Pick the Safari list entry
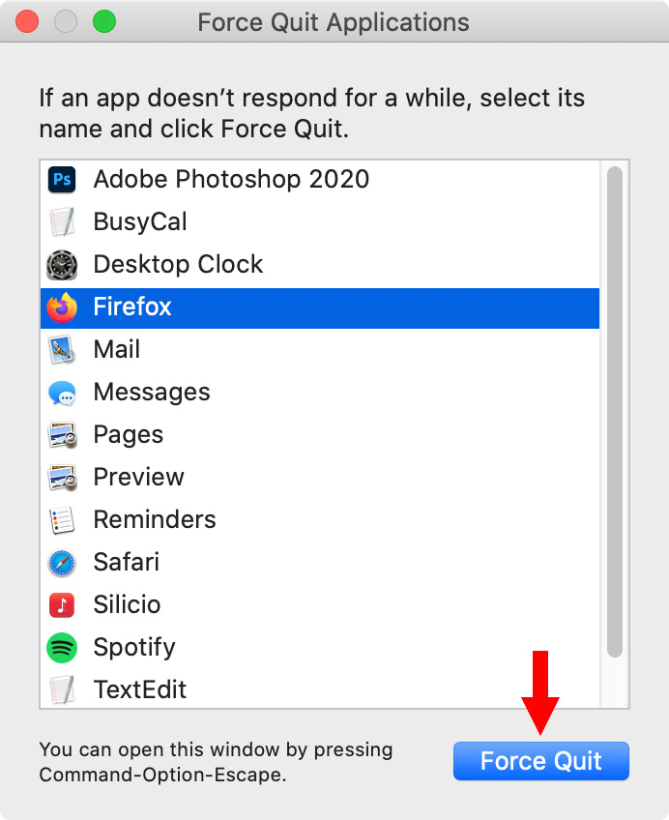The height and width of the screenshot is (820, 669). 319,563
